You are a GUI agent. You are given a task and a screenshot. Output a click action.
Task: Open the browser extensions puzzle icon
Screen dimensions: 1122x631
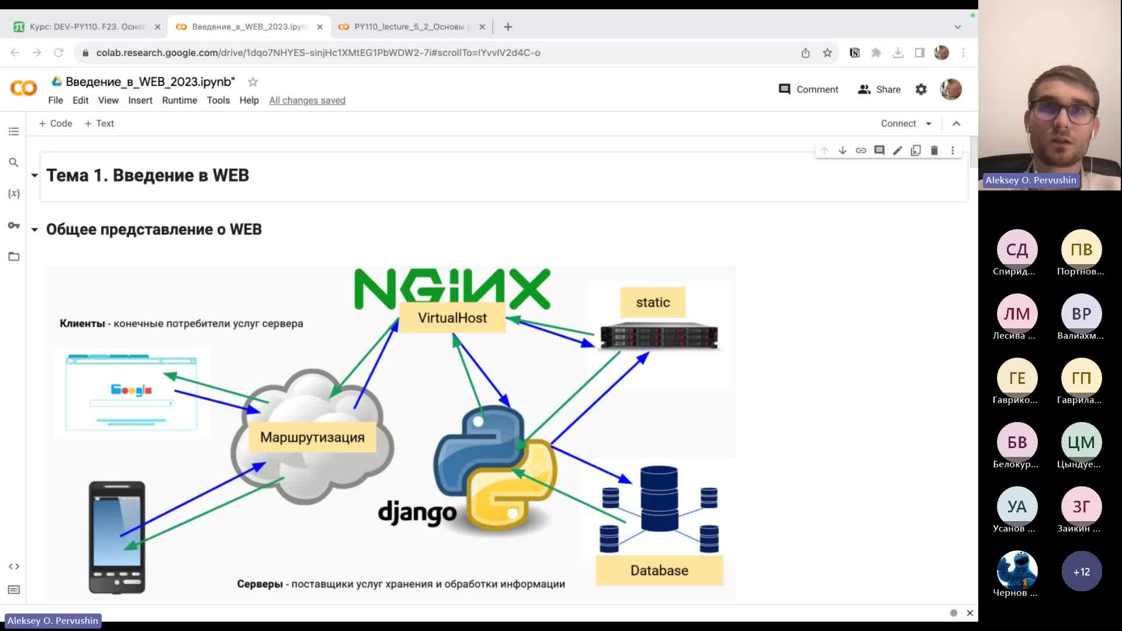876,53
